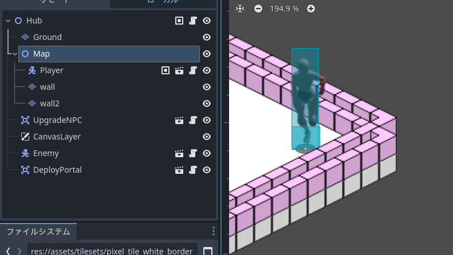
Task: Zoom in the 2D viewport
Action: pyautogui.click(x=311, y=9)
